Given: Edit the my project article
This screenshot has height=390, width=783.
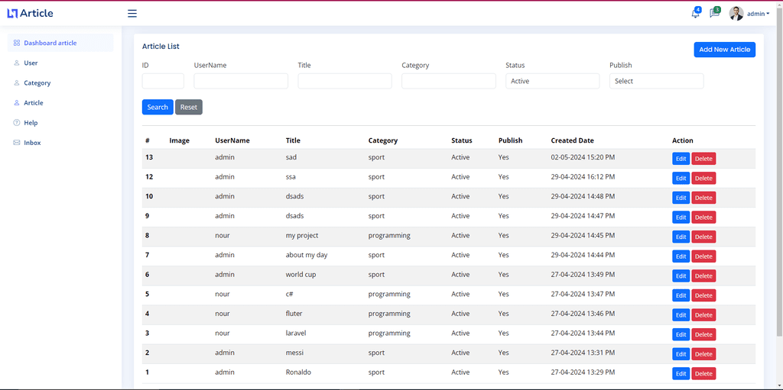Looking at the screenshot, I should [681, 237].
